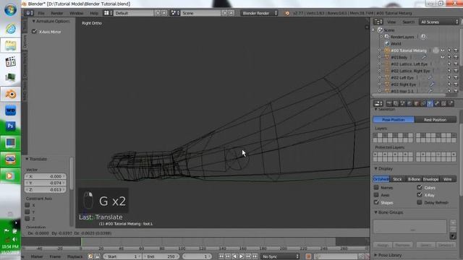This screenshot has height=260, width=463.
Task: Open the Object properties tab icon
Action: [416, 103]
